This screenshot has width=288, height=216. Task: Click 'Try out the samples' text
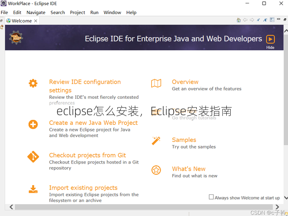194,147
